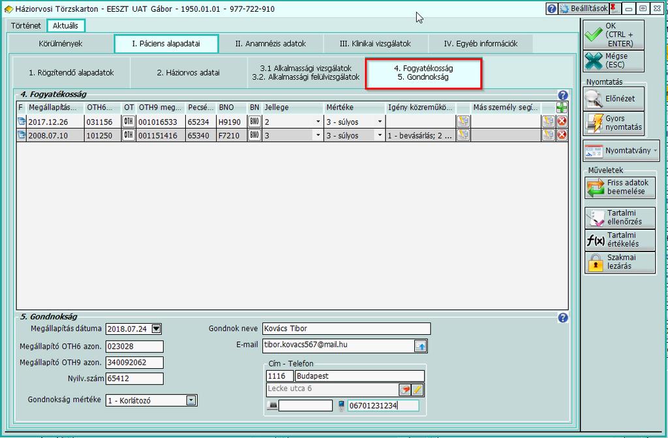Image resolution: width=668 pixels, height=438 pixels.
Task: Click the pin icon beside Beállítások
Action: point(614,8)
